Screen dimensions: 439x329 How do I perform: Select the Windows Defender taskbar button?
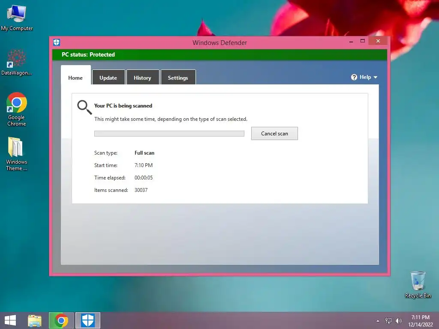pos(87,320)
